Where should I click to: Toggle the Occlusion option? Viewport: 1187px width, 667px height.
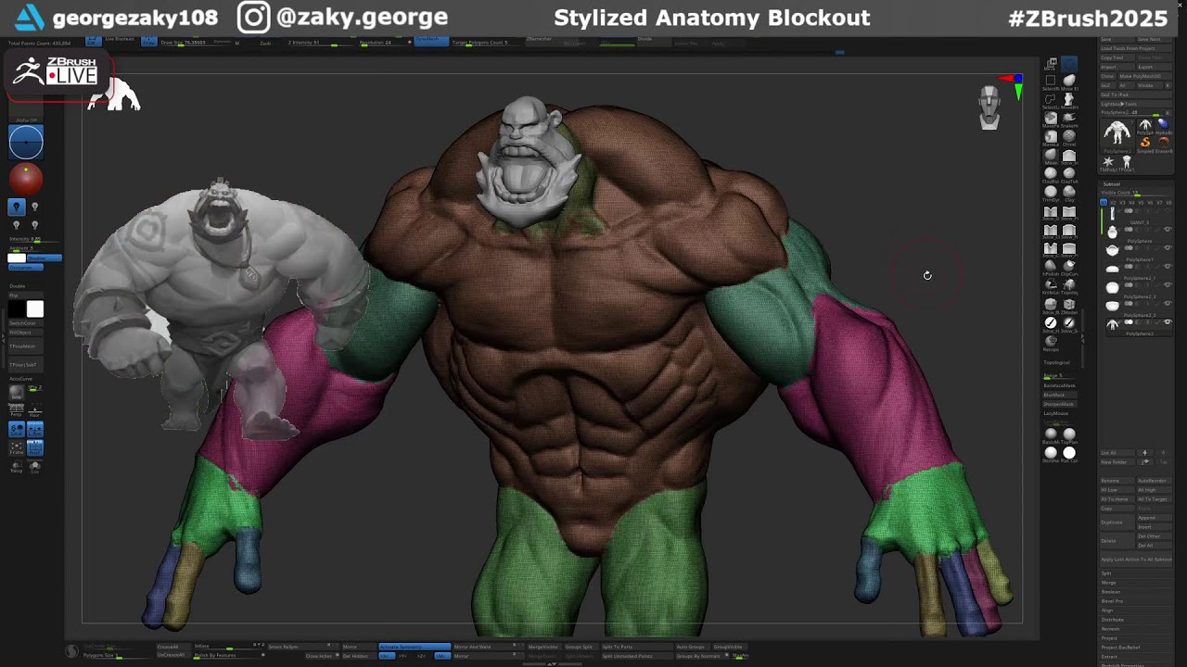(26, 268)
